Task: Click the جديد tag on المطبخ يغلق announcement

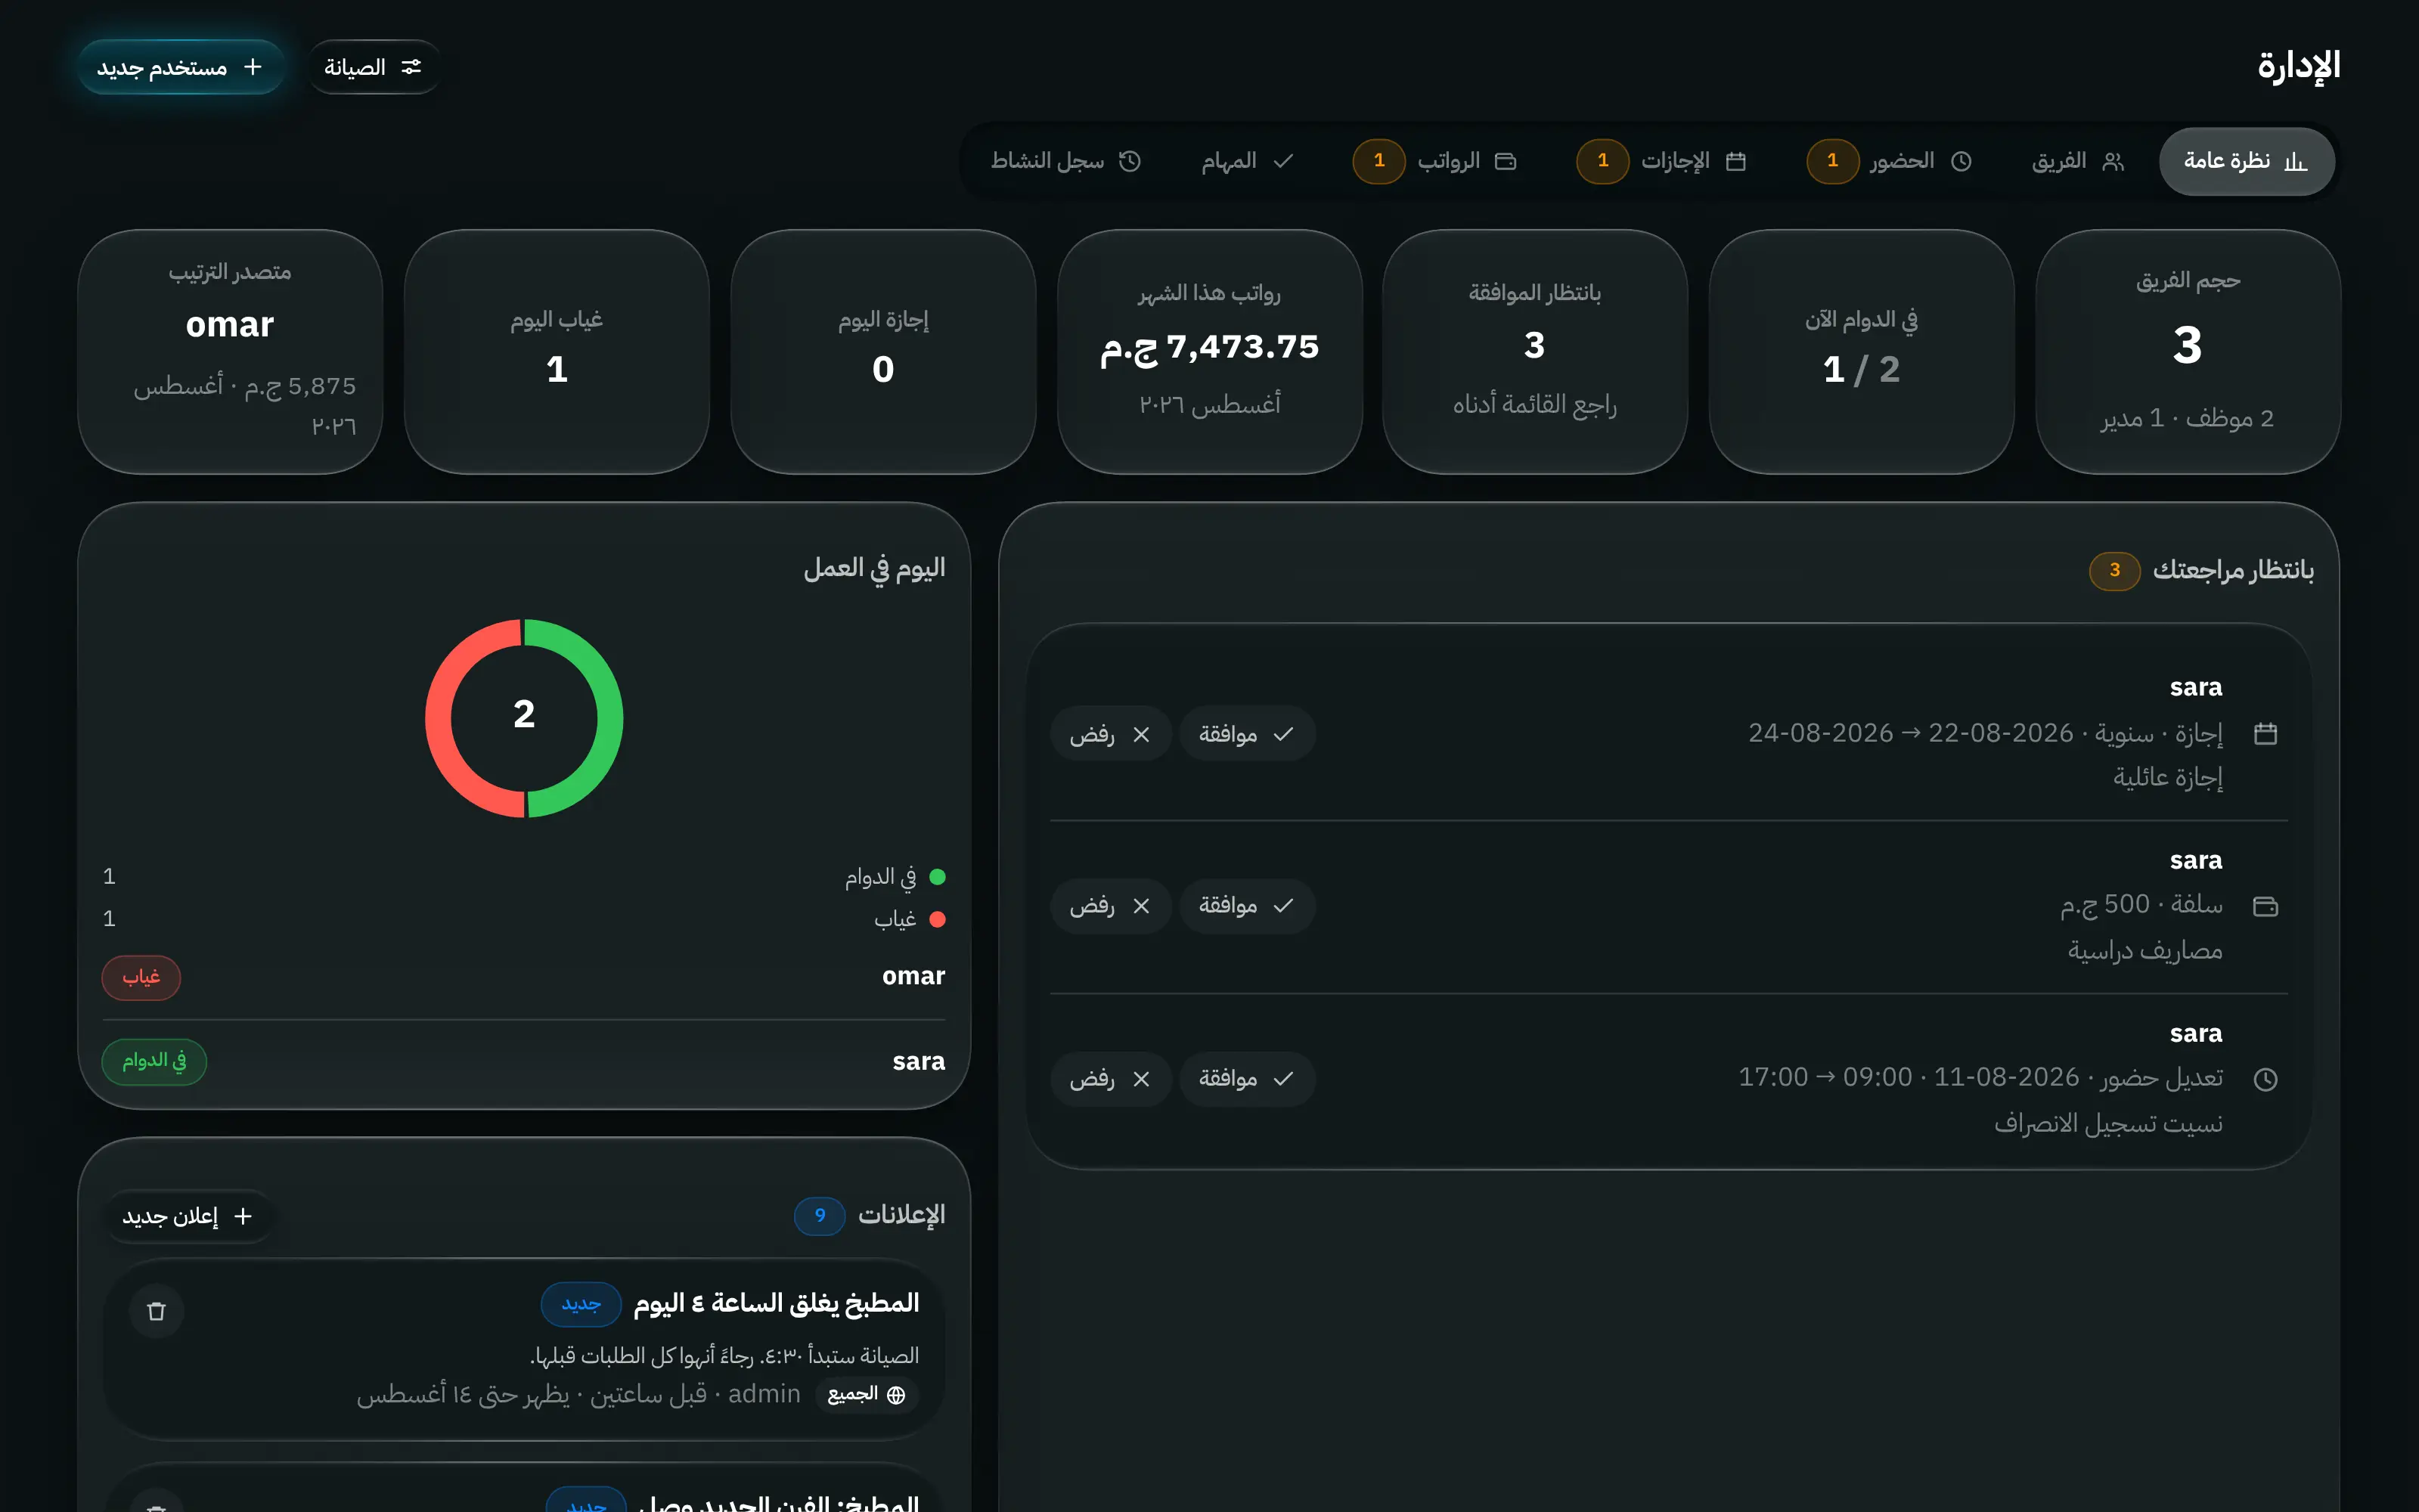Action: (581, 1304)
